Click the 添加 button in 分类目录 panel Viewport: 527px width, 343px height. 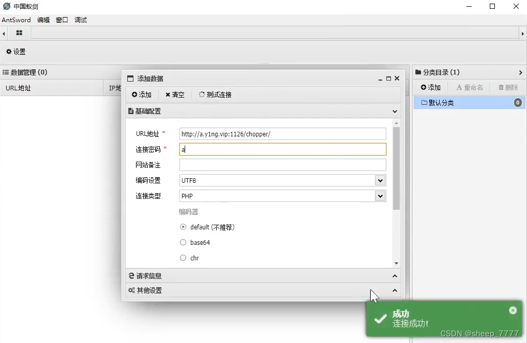[430, 87]
